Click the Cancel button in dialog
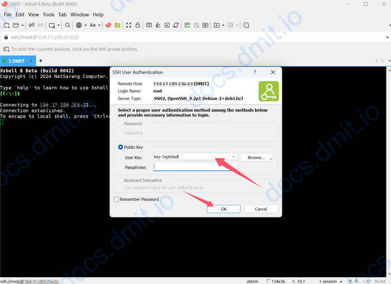Image resolution: width=391 pixels, height=284 pixels. 261,209
